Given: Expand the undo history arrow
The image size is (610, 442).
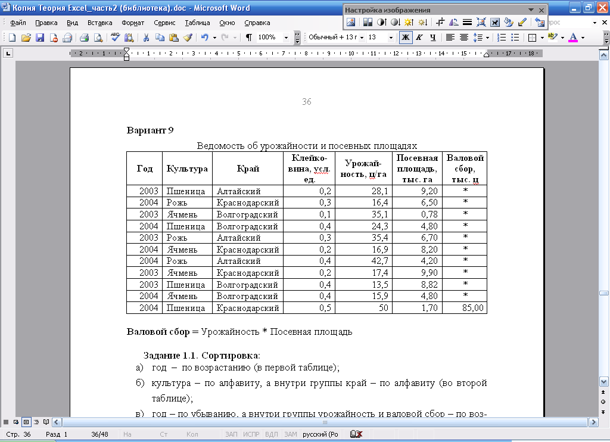Looking at the screenshot, I should pyautogui.click(x=214, y=38).
